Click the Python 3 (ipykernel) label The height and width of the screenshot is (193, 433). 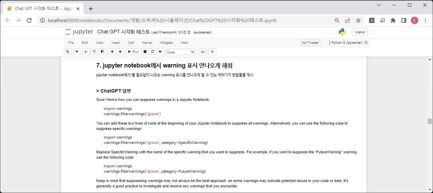point(347,43)
